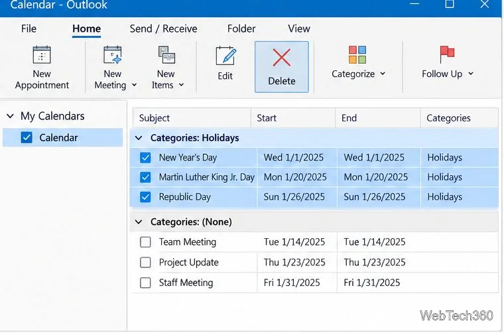Select the Project Update subject text

click(189, 263)
